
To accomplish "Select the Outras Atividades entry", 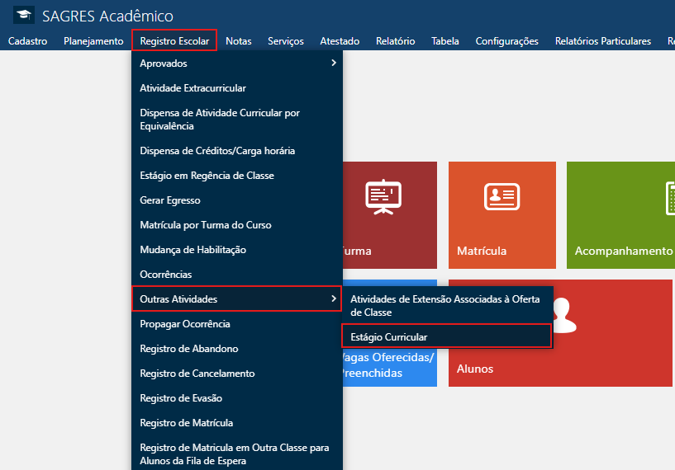I will coord(237,298).
